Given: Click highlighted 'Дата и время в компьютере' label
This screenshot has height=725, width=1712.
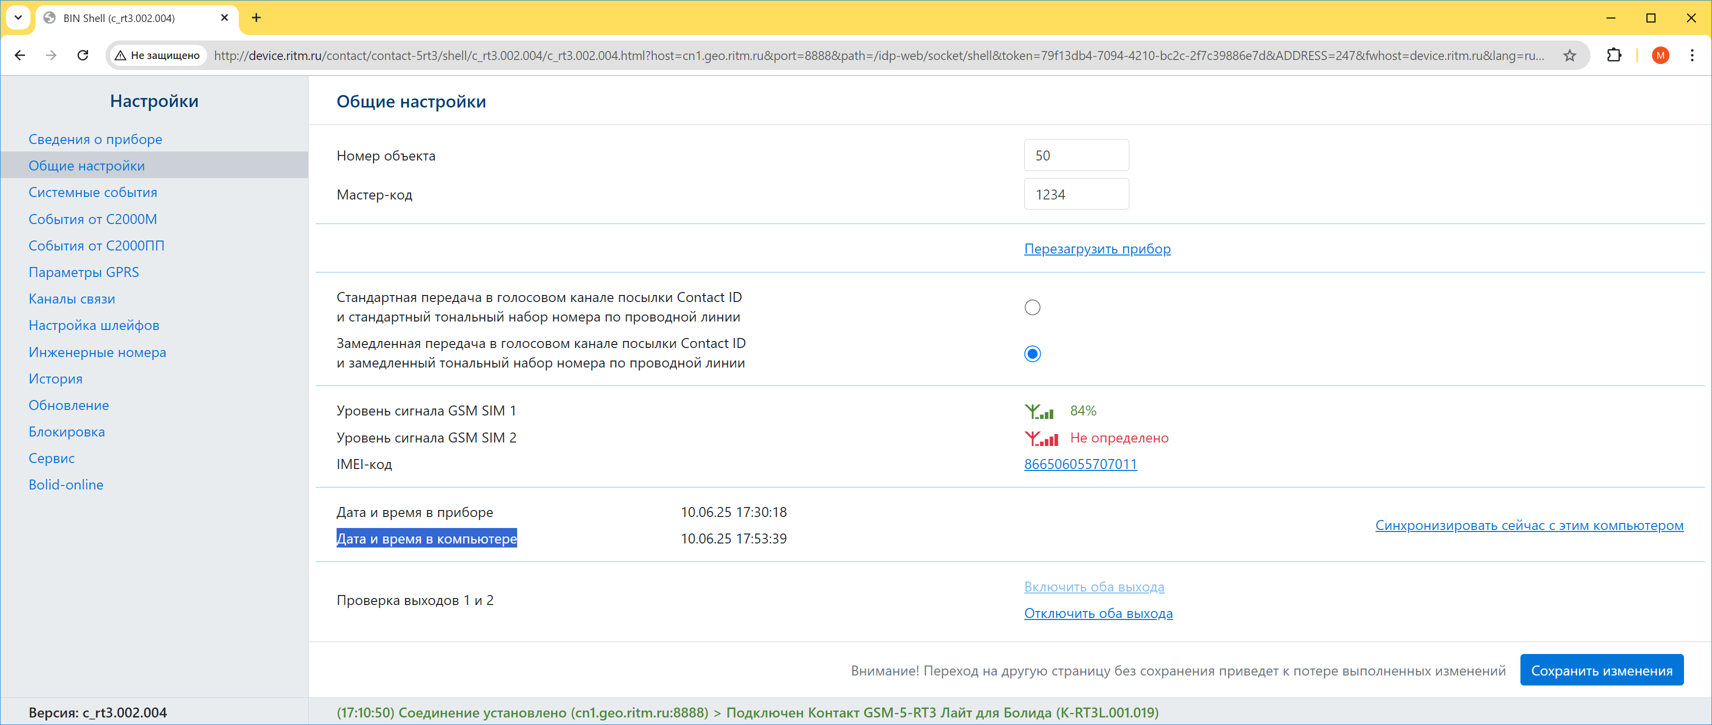Looking at the screenshot, I should click(427, 539).
